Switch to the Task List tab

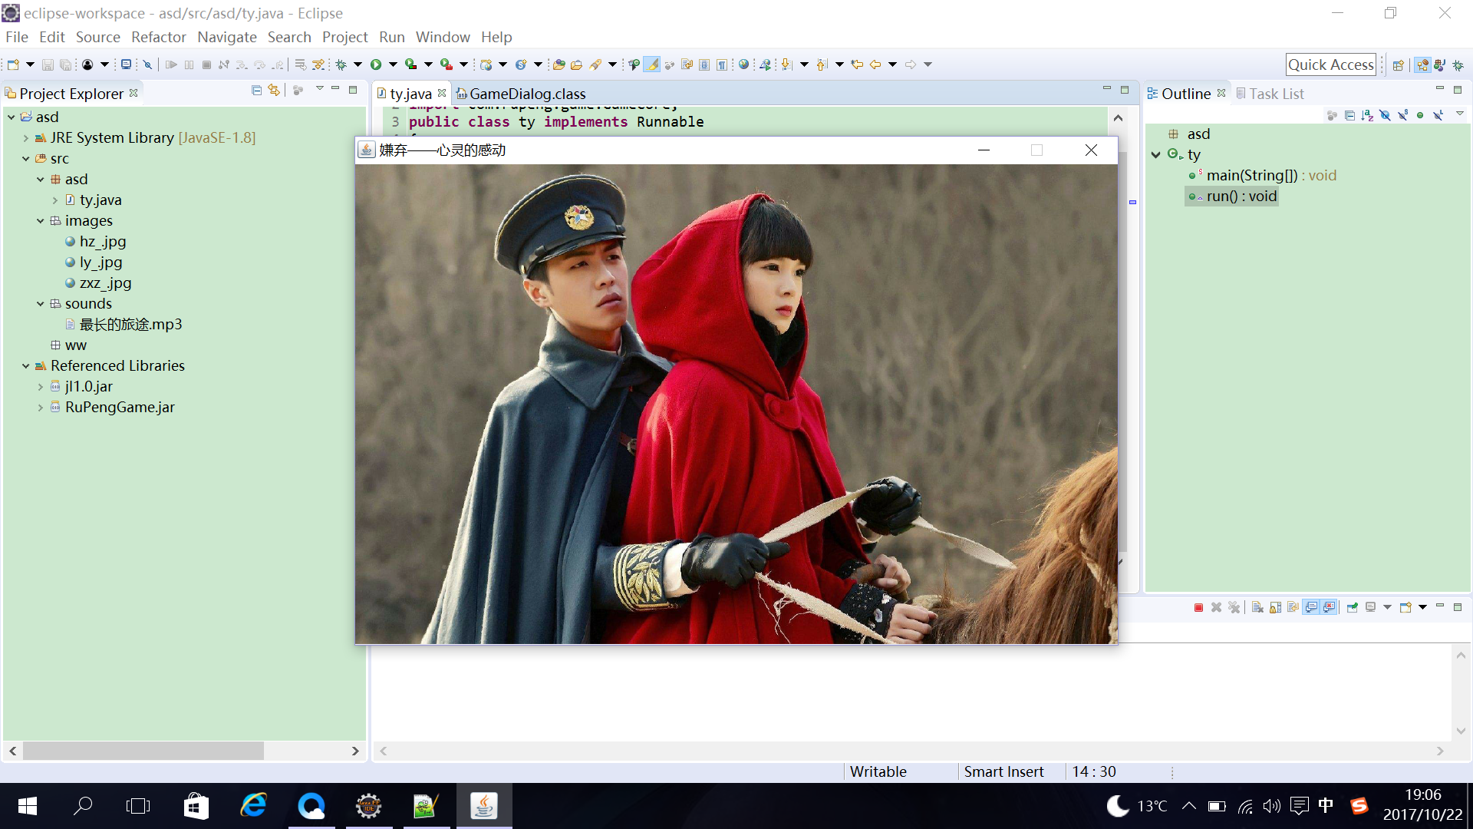(x=1270, y=94)
